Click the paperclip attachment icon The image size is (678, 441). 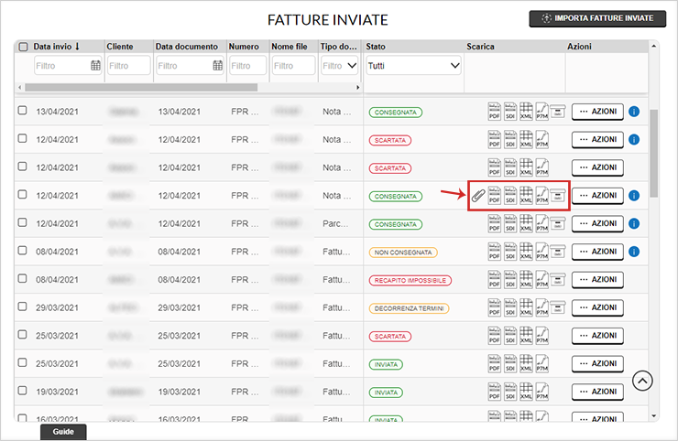[478, 195]
